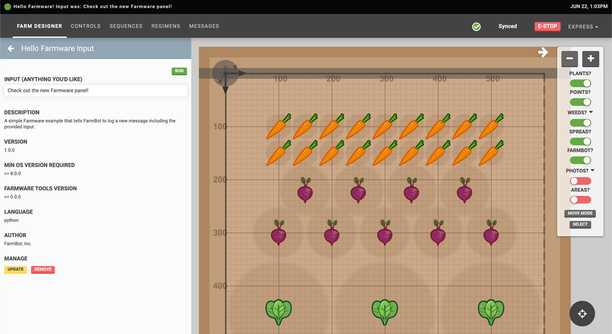Screen dimensions: 612x334
Task: Click the farmware description paragraph
Action: tap(90, 124)
